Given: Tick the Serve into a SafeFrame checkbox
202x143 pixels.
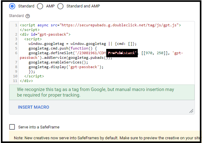Looking at the screenshot, I should (12, 127).
